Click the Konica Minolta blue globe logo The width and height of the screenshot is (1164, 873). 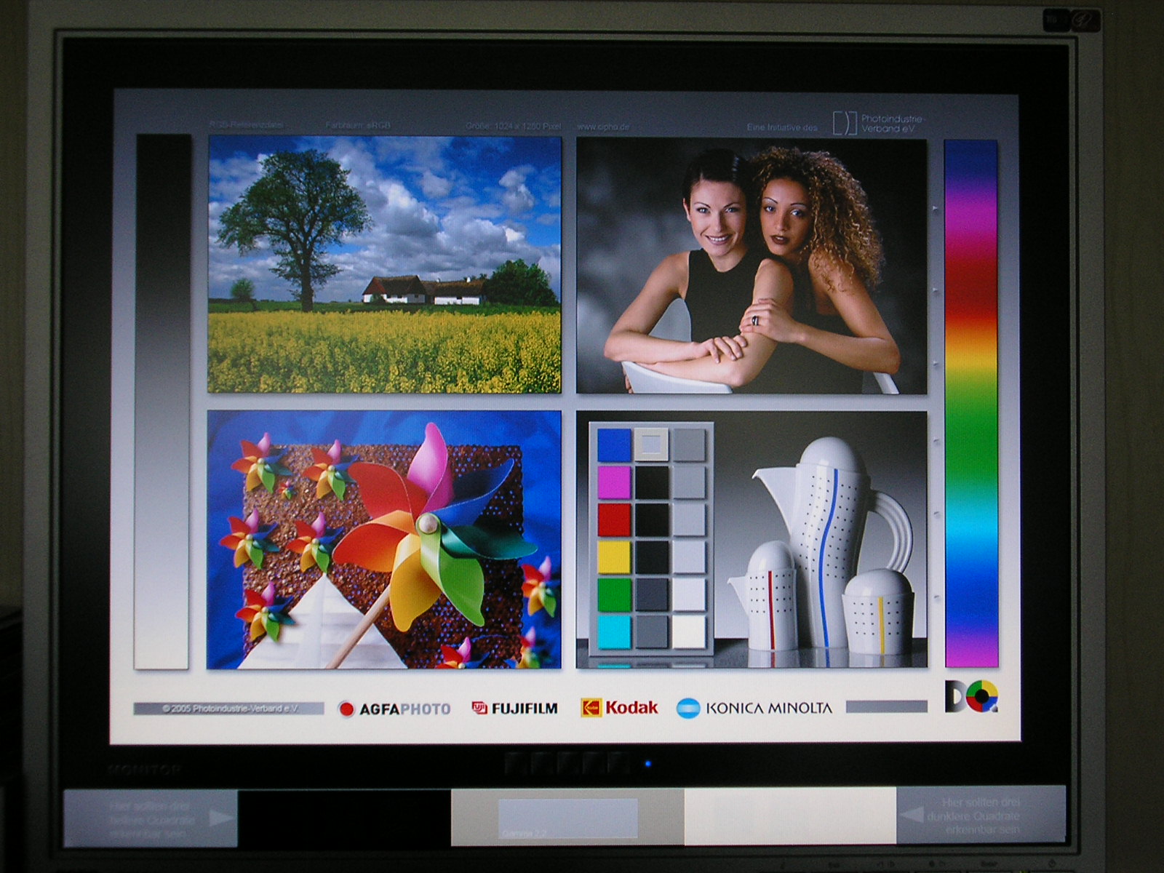(687, 708)
